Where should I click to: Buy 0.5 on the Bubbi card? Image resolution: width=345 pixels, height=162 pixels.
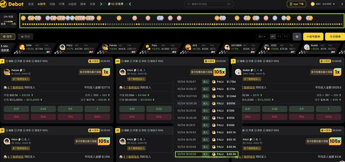[x=301, y=109]
